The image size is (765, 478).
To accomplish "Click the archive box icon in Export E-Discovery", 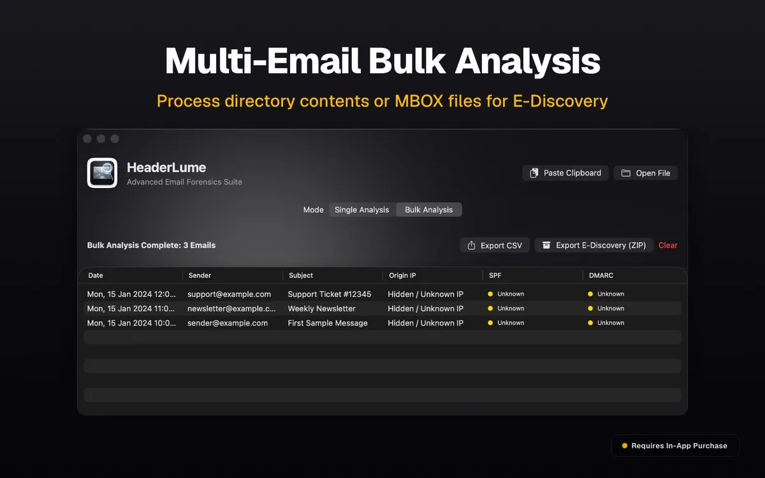I will click(x=546, y=245).
